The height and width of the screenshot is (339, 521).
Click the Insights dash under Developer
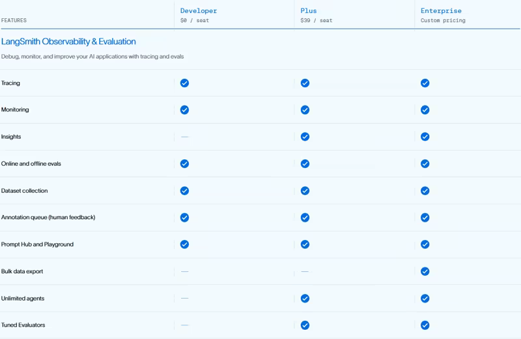pos(184,137)
